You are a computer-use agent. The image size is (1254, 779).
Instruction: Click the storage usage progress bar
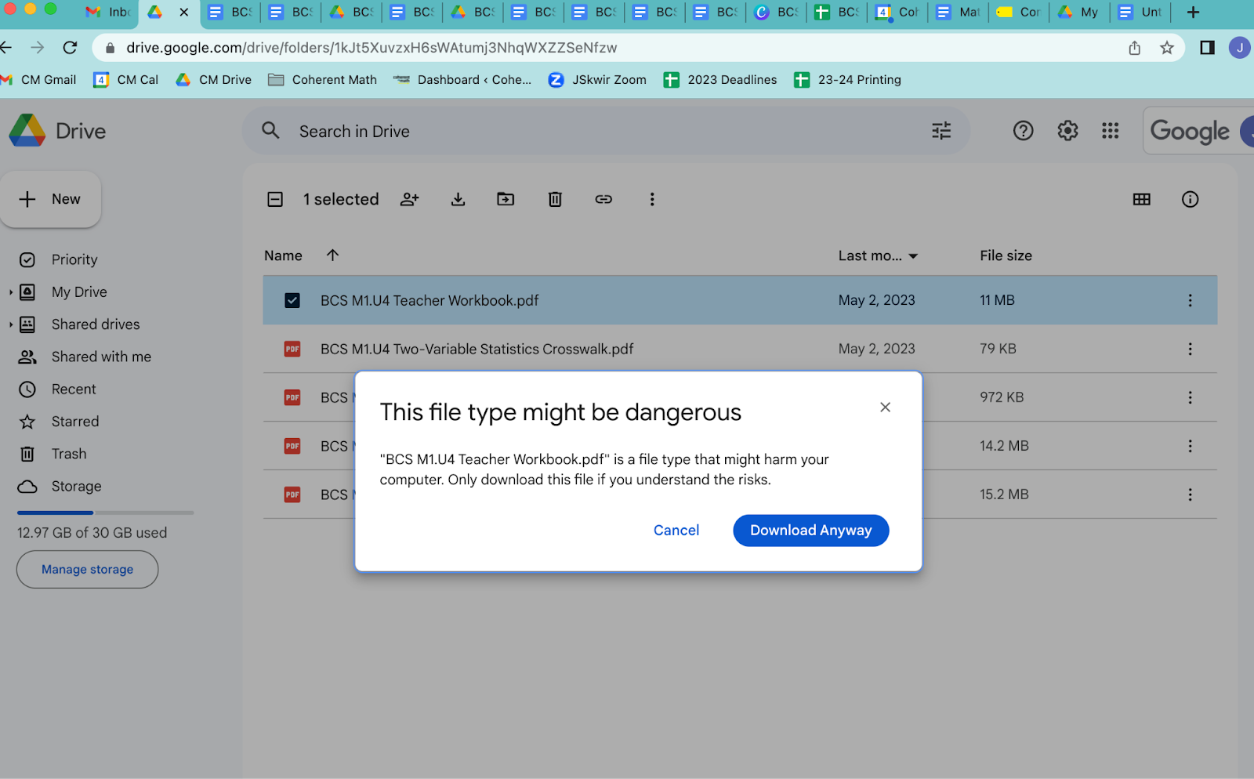point(104,513)
